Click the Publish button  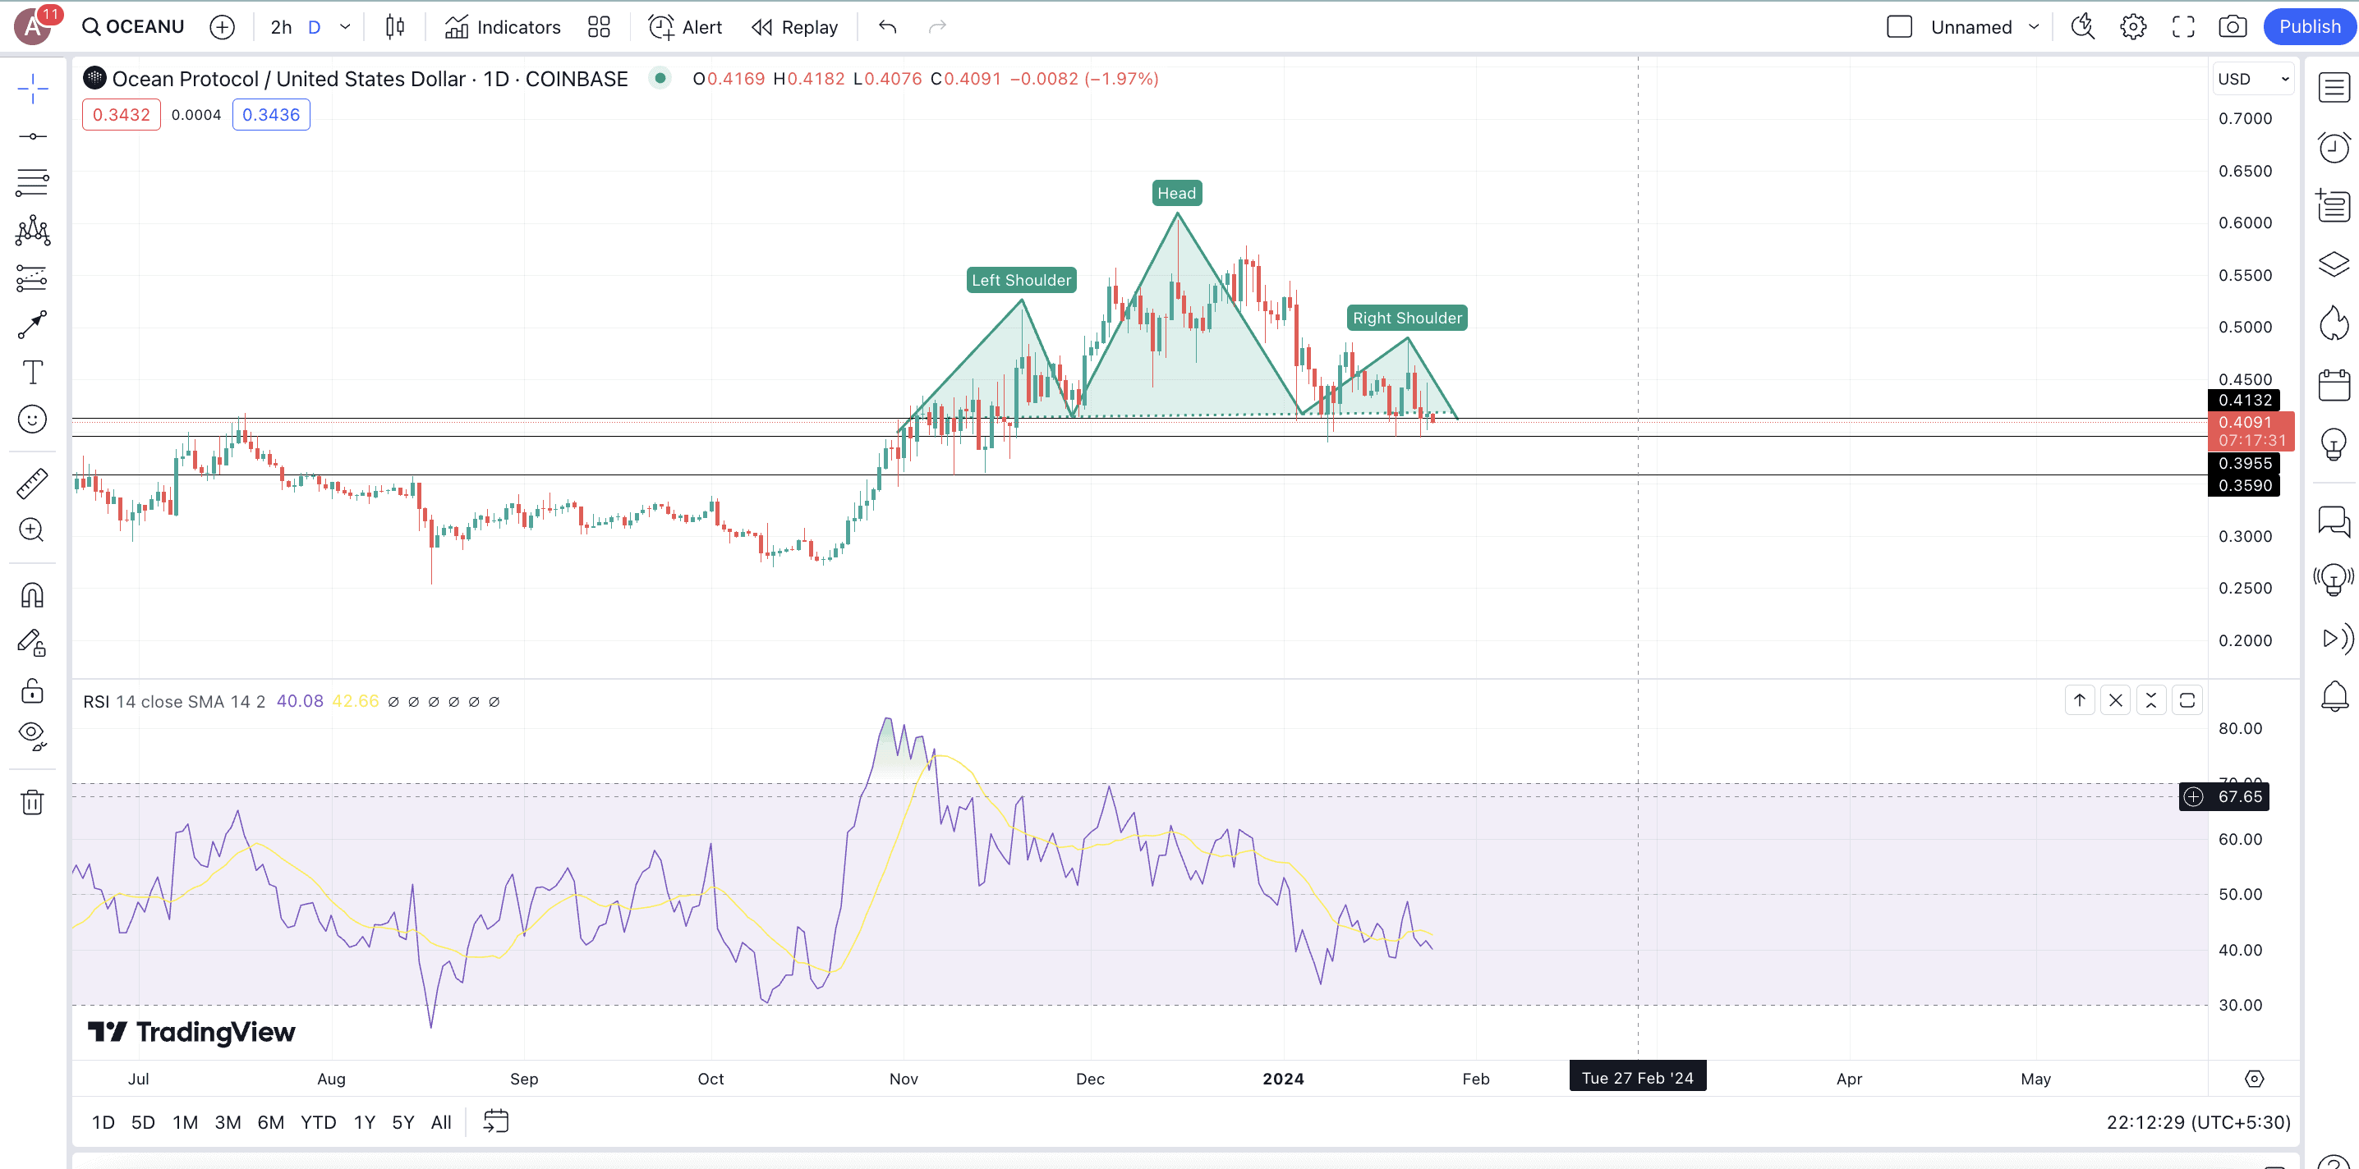pos(2309,26)
